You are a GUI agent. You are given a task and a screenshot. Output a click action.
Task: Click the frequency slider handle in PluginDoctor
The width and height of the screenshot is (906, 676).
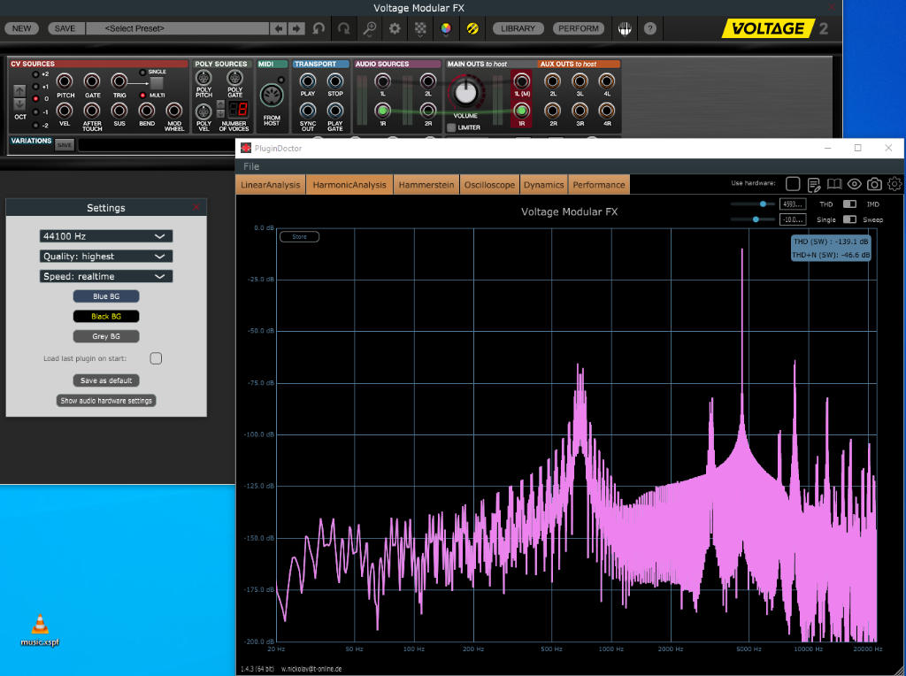pyautogui.click(x=763, y=204)
